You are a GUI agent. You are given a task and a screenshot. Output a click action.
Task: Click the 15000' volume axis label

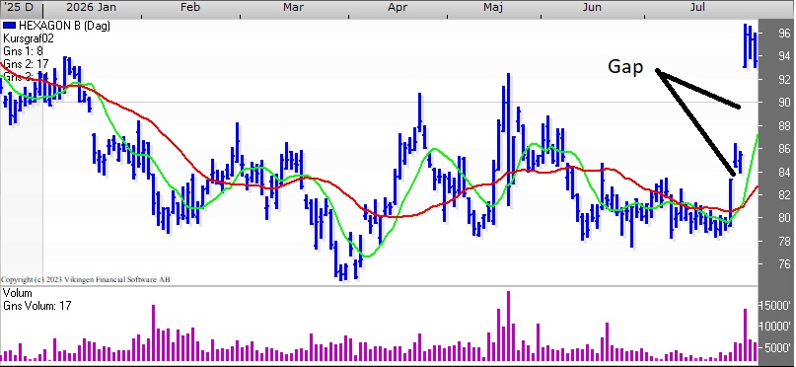pyautogui.click(x=775, y=305)
